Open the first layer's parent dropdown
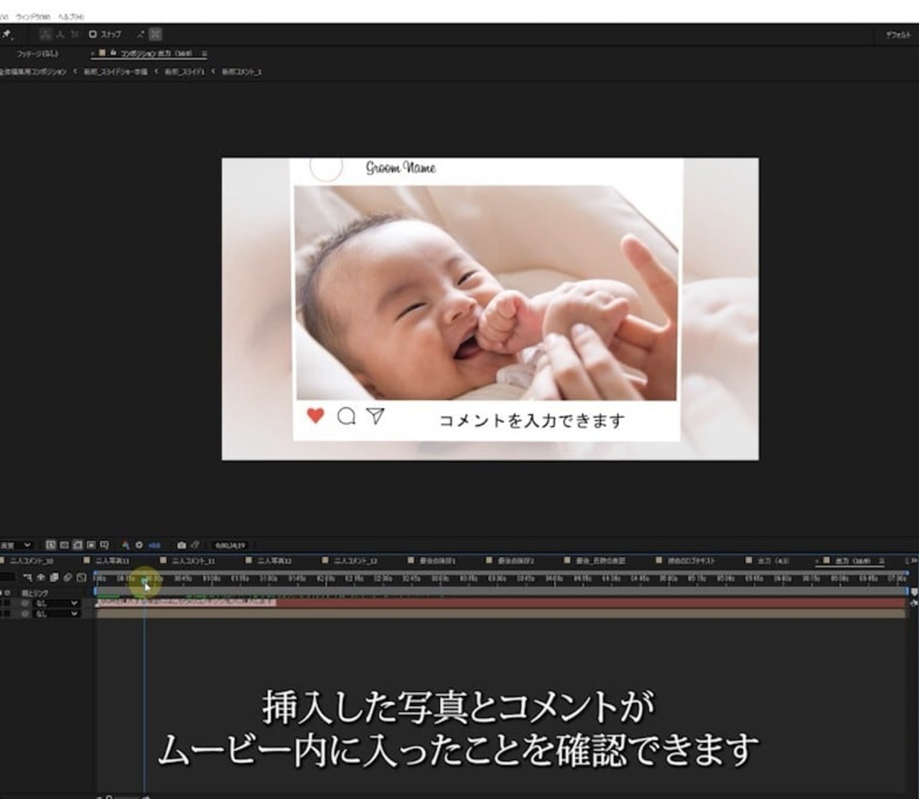Image resolution: width=919 pixels, height=799 pixels. 56,604
